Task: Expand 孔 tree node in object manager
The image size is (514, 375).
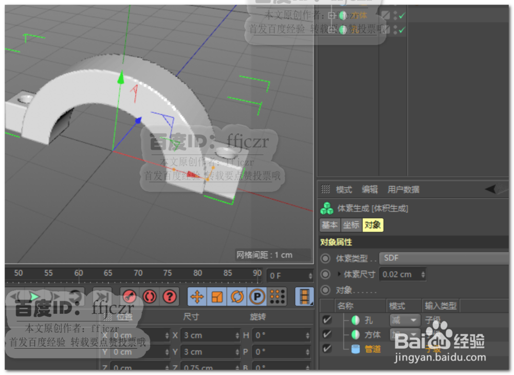Action: tap(332, 30)
